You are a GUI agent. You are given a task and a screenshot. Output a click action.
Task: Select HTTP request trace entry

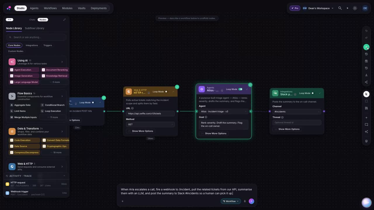click(36, 184)
